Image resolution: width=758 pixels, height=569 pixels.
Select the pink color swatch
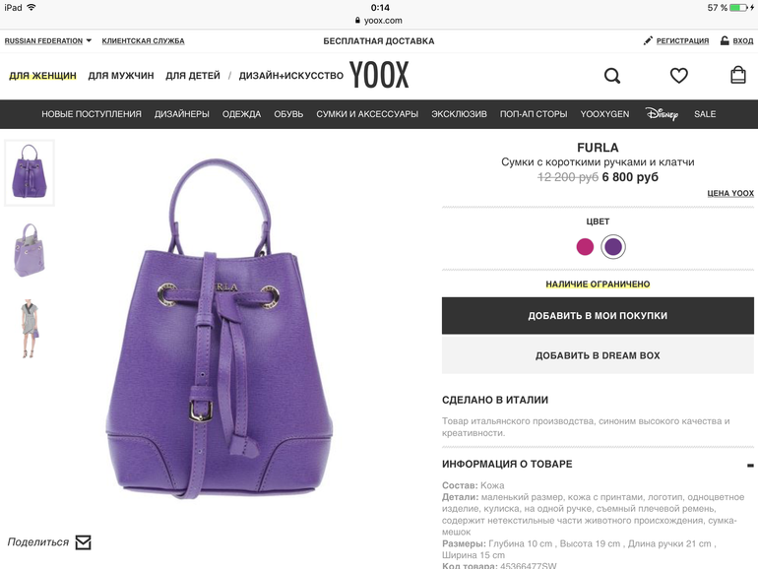coord(585,246)
